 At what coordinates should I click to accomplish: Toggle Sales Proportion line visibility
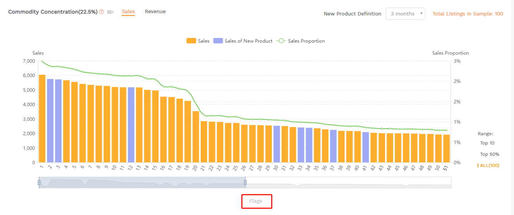pyautogui.click(x=306, y=41)
